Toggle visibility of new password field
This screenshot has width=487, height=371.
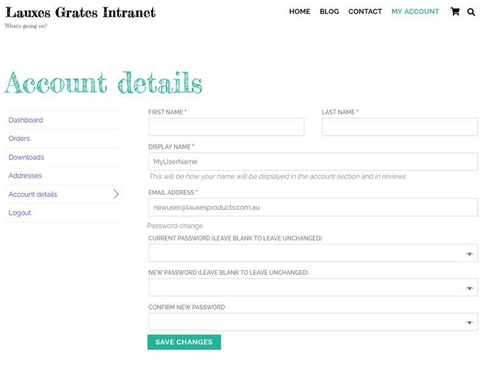point(469,288)
